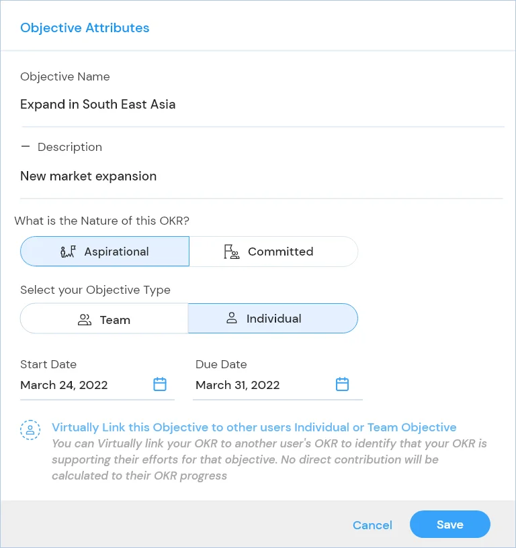This screenshot has height=548, width=516.
Task: Open the Due Date calendar picker icon
Action: 342,384
